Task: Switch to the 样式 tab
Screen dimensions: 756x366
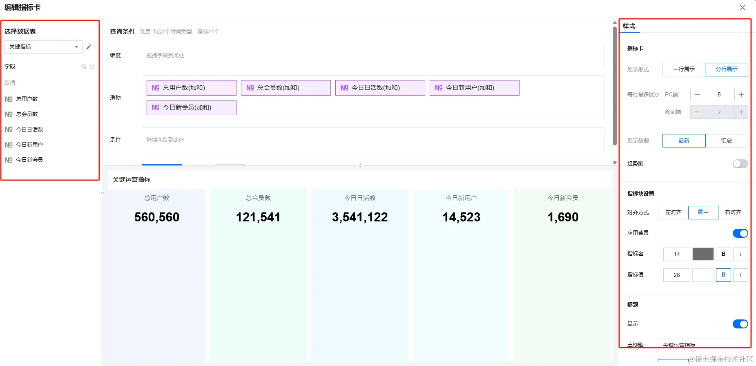Action: pyautogui.click(x=629, y=26)
